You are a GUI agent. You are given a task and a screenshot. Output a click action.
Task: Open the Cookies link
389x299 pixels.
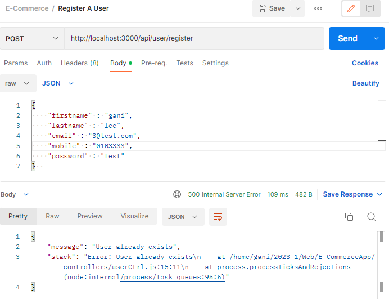click(365, 63)
